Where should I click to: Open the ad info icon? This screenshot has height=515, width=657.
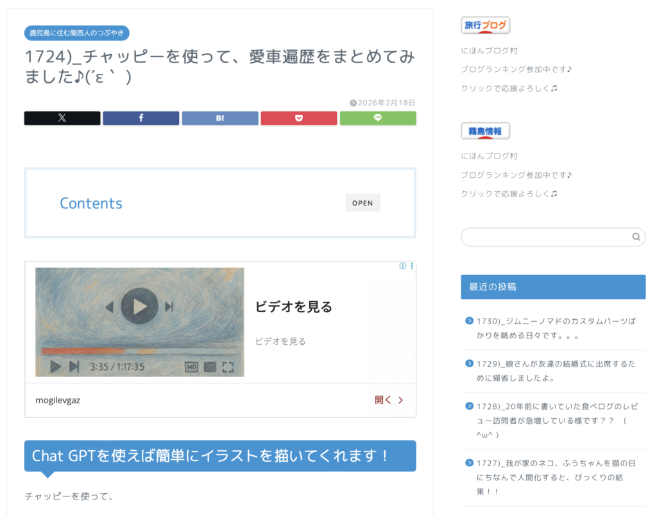tap(403, 266)
